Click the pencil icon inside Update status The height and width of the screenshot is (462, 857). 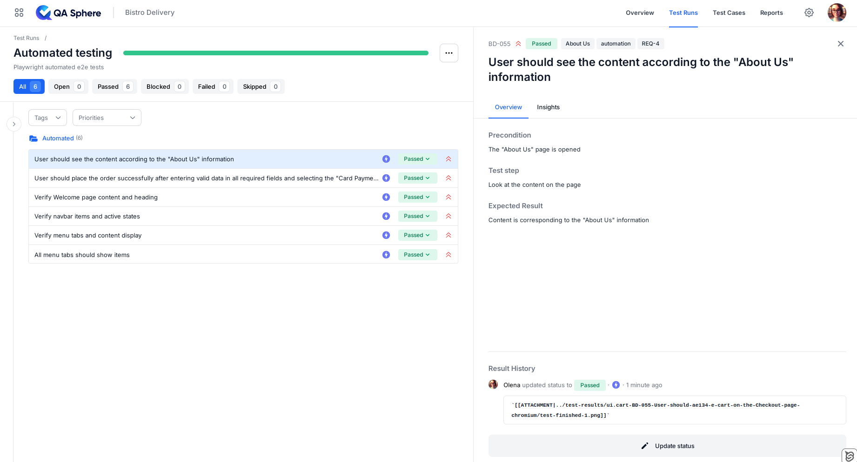(x=645, y=445)
